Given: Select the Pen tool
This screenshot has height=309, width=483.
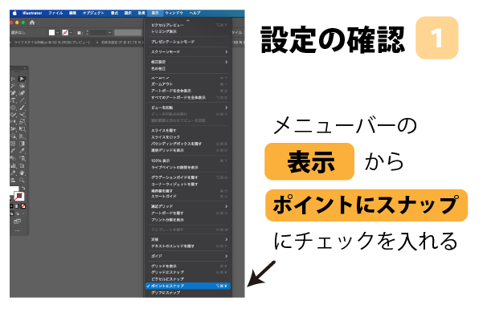Looking at the screenshot, I should point(13,93).
